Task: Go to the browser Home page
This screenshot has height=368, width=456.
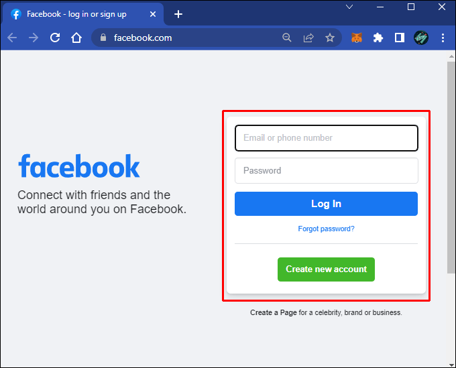Action: 76,38
